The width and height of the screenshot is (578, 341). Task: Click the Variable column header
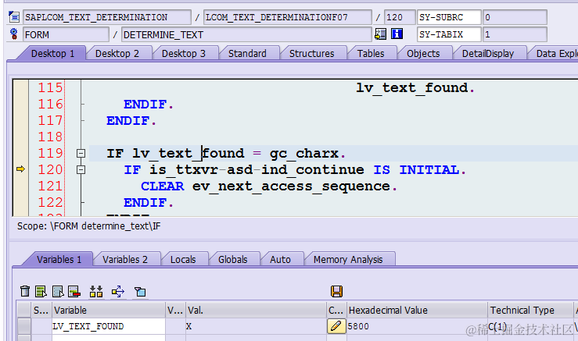pyautogui.click(x=109, y=311)
